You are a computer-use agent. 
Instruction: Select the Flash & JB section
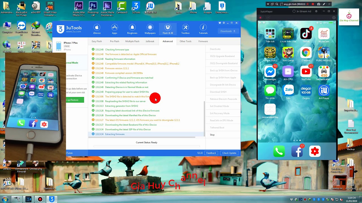click(168, 29)
